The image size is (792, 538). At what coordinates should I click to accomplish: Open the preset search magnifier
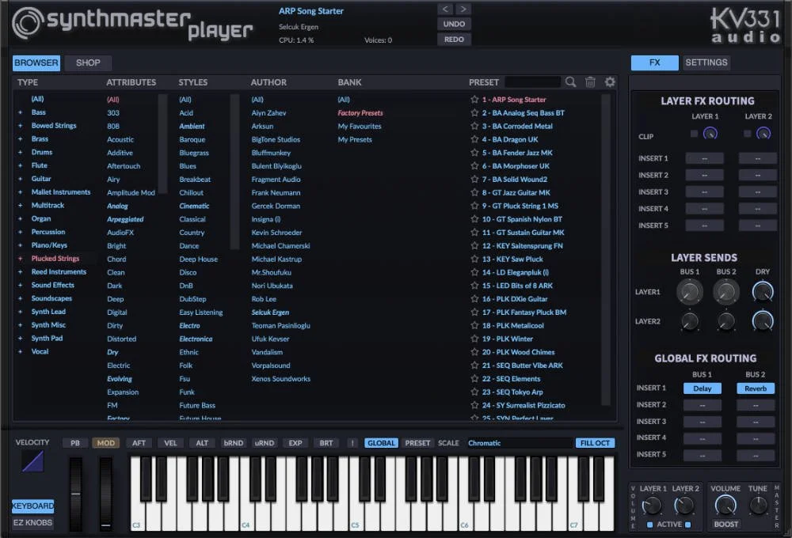(x=570, y=81)
